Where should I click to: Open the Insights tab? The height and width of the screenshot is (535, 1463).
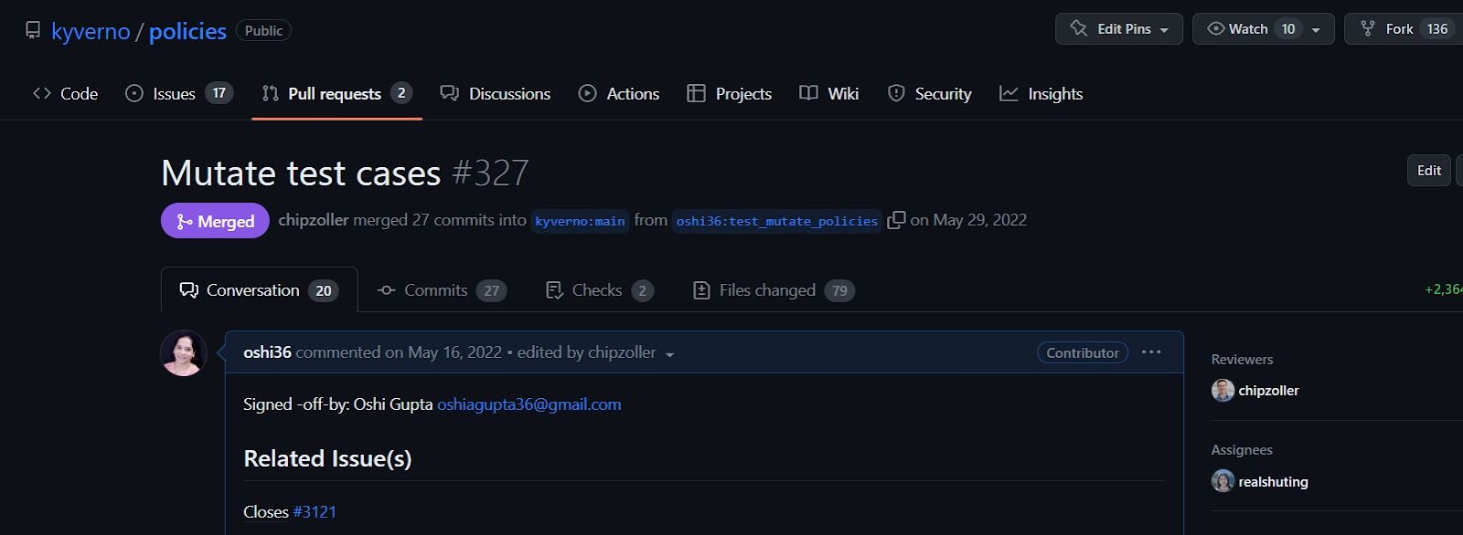[1041, 93]
